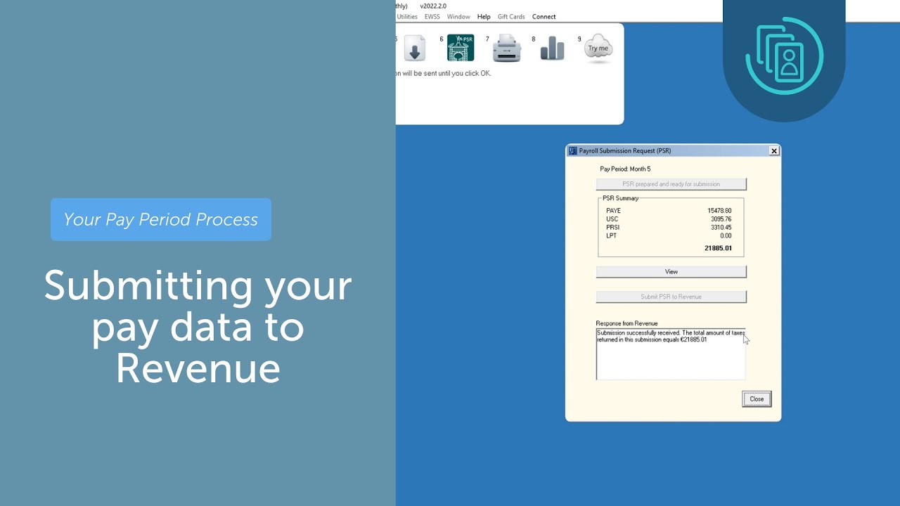Open the bar chart reports icon

pos(552,48)
